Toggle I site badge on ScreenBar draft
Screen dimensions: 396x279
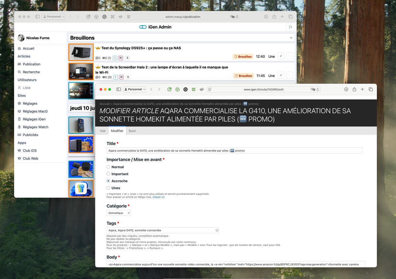coord(115,77)
